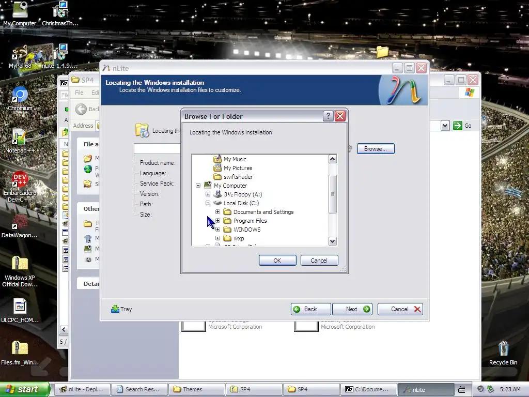
Task: Open Windows XP Official Dow... zip icon
Action: coord(20,271)
